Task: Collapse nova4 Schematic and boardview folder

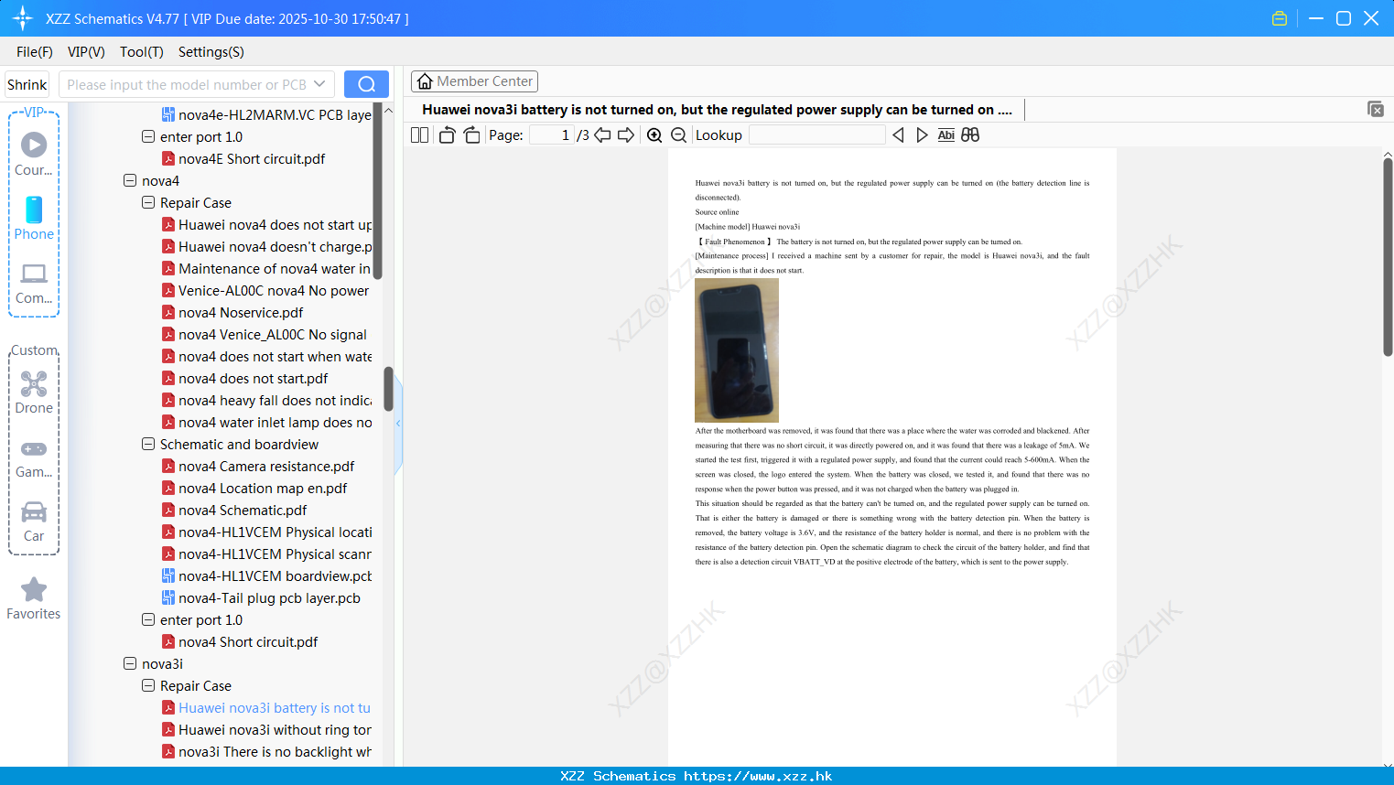Action: coord(148,445)
